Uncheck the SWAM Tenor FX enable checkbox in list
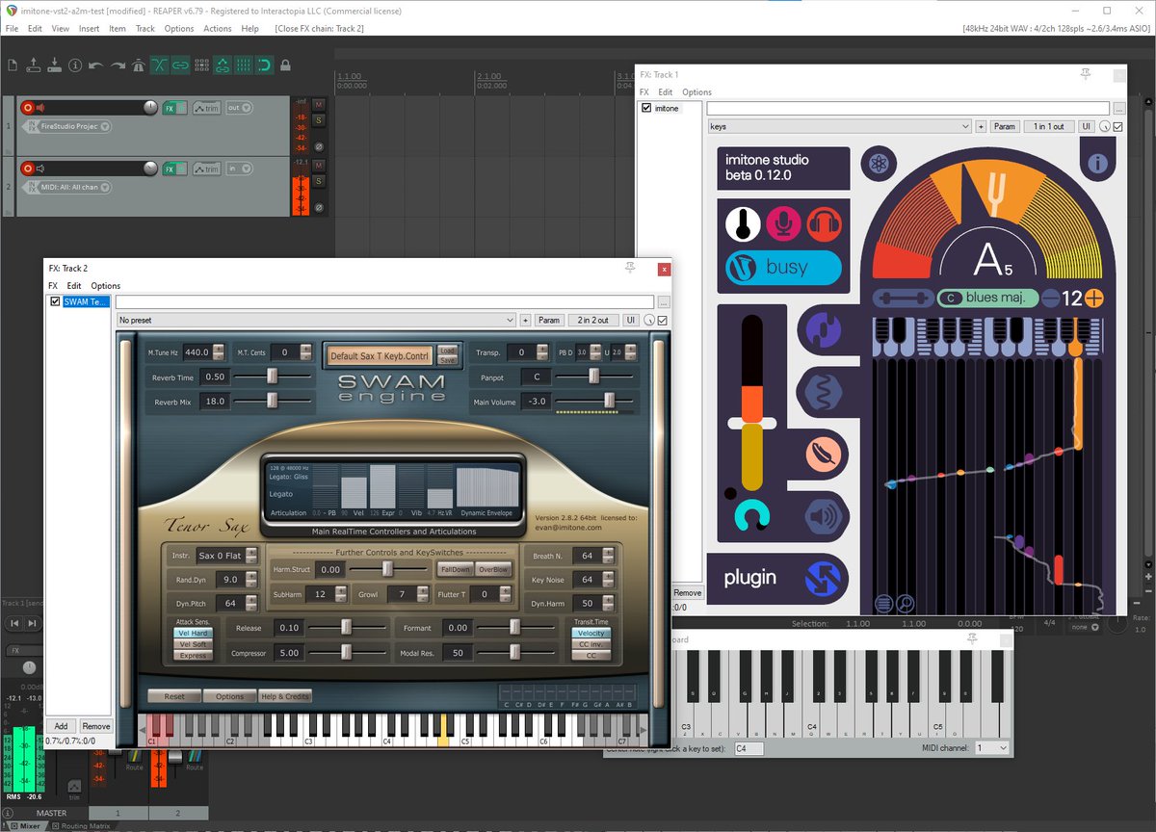The image size is (1156, 832). click(56, 301)
